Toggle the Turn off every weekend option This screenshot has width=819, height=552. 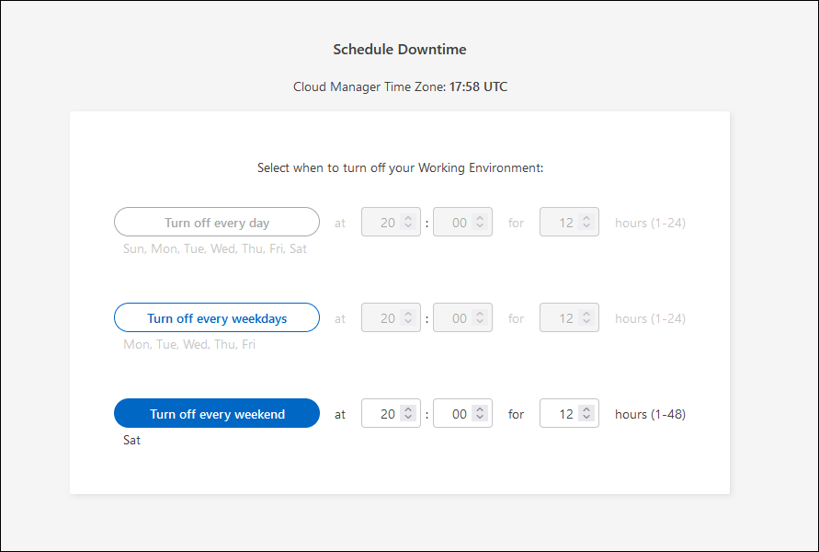[x=217, y=414]
